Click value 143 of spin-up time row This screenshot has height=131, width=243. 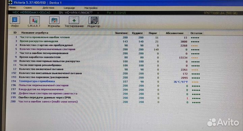point(125,42)
